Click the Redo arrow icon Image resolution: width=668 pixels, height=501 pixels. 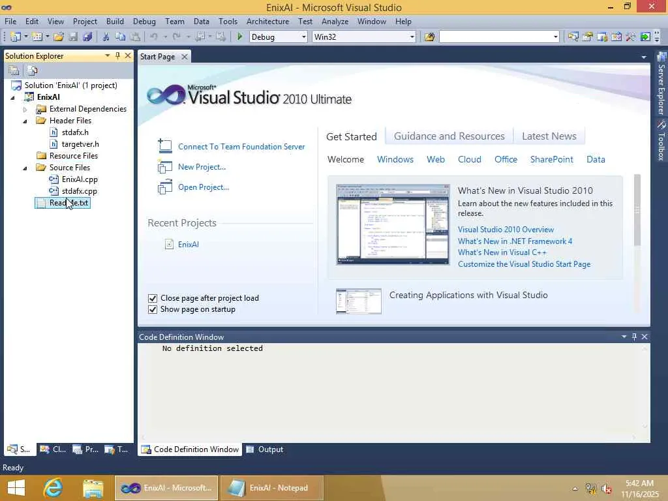tap(177, 37)
